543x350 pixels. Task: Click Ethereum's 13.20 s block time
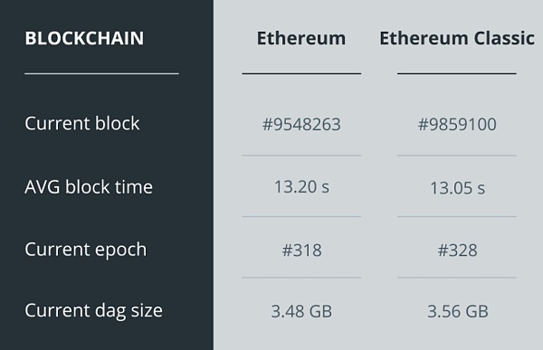click(x=301, y=187)
